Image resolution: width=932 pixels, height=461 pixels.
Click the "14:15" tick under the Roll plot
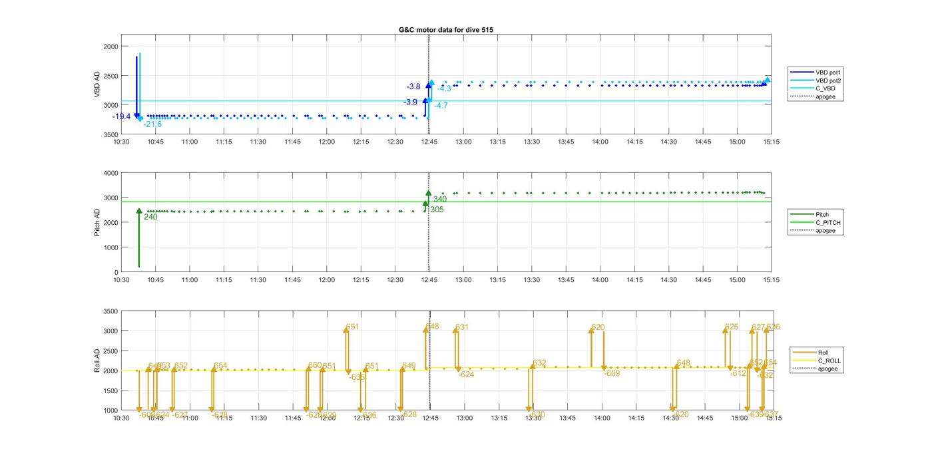point(636,418)
